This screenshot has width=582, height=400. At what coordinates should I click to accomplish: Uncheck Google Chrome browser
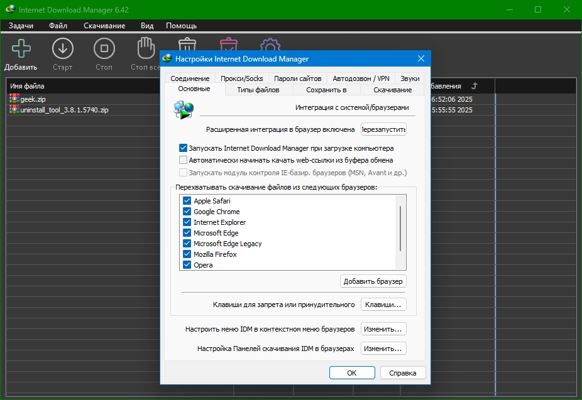click(x=187, y=212)
